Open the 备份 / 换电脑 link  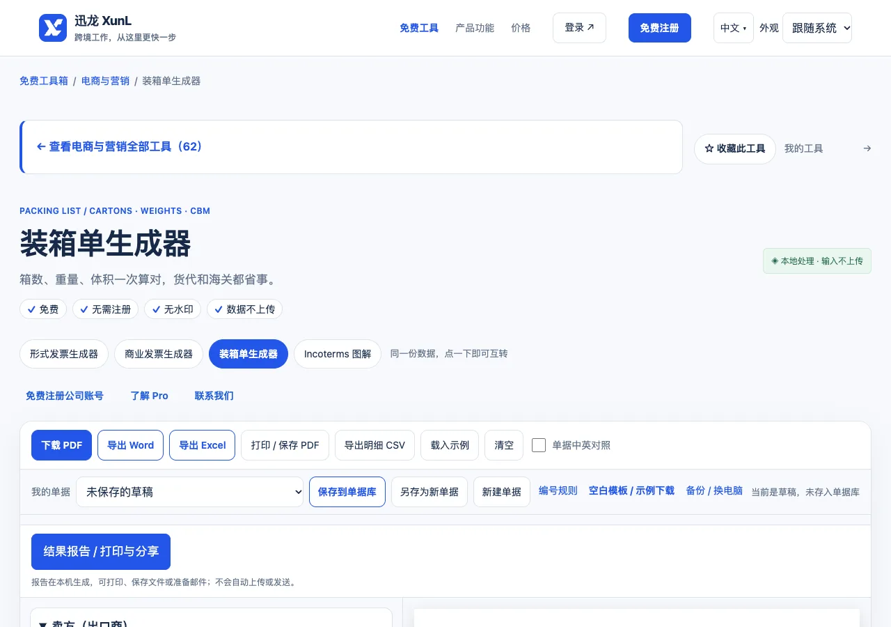click(714, 490)
